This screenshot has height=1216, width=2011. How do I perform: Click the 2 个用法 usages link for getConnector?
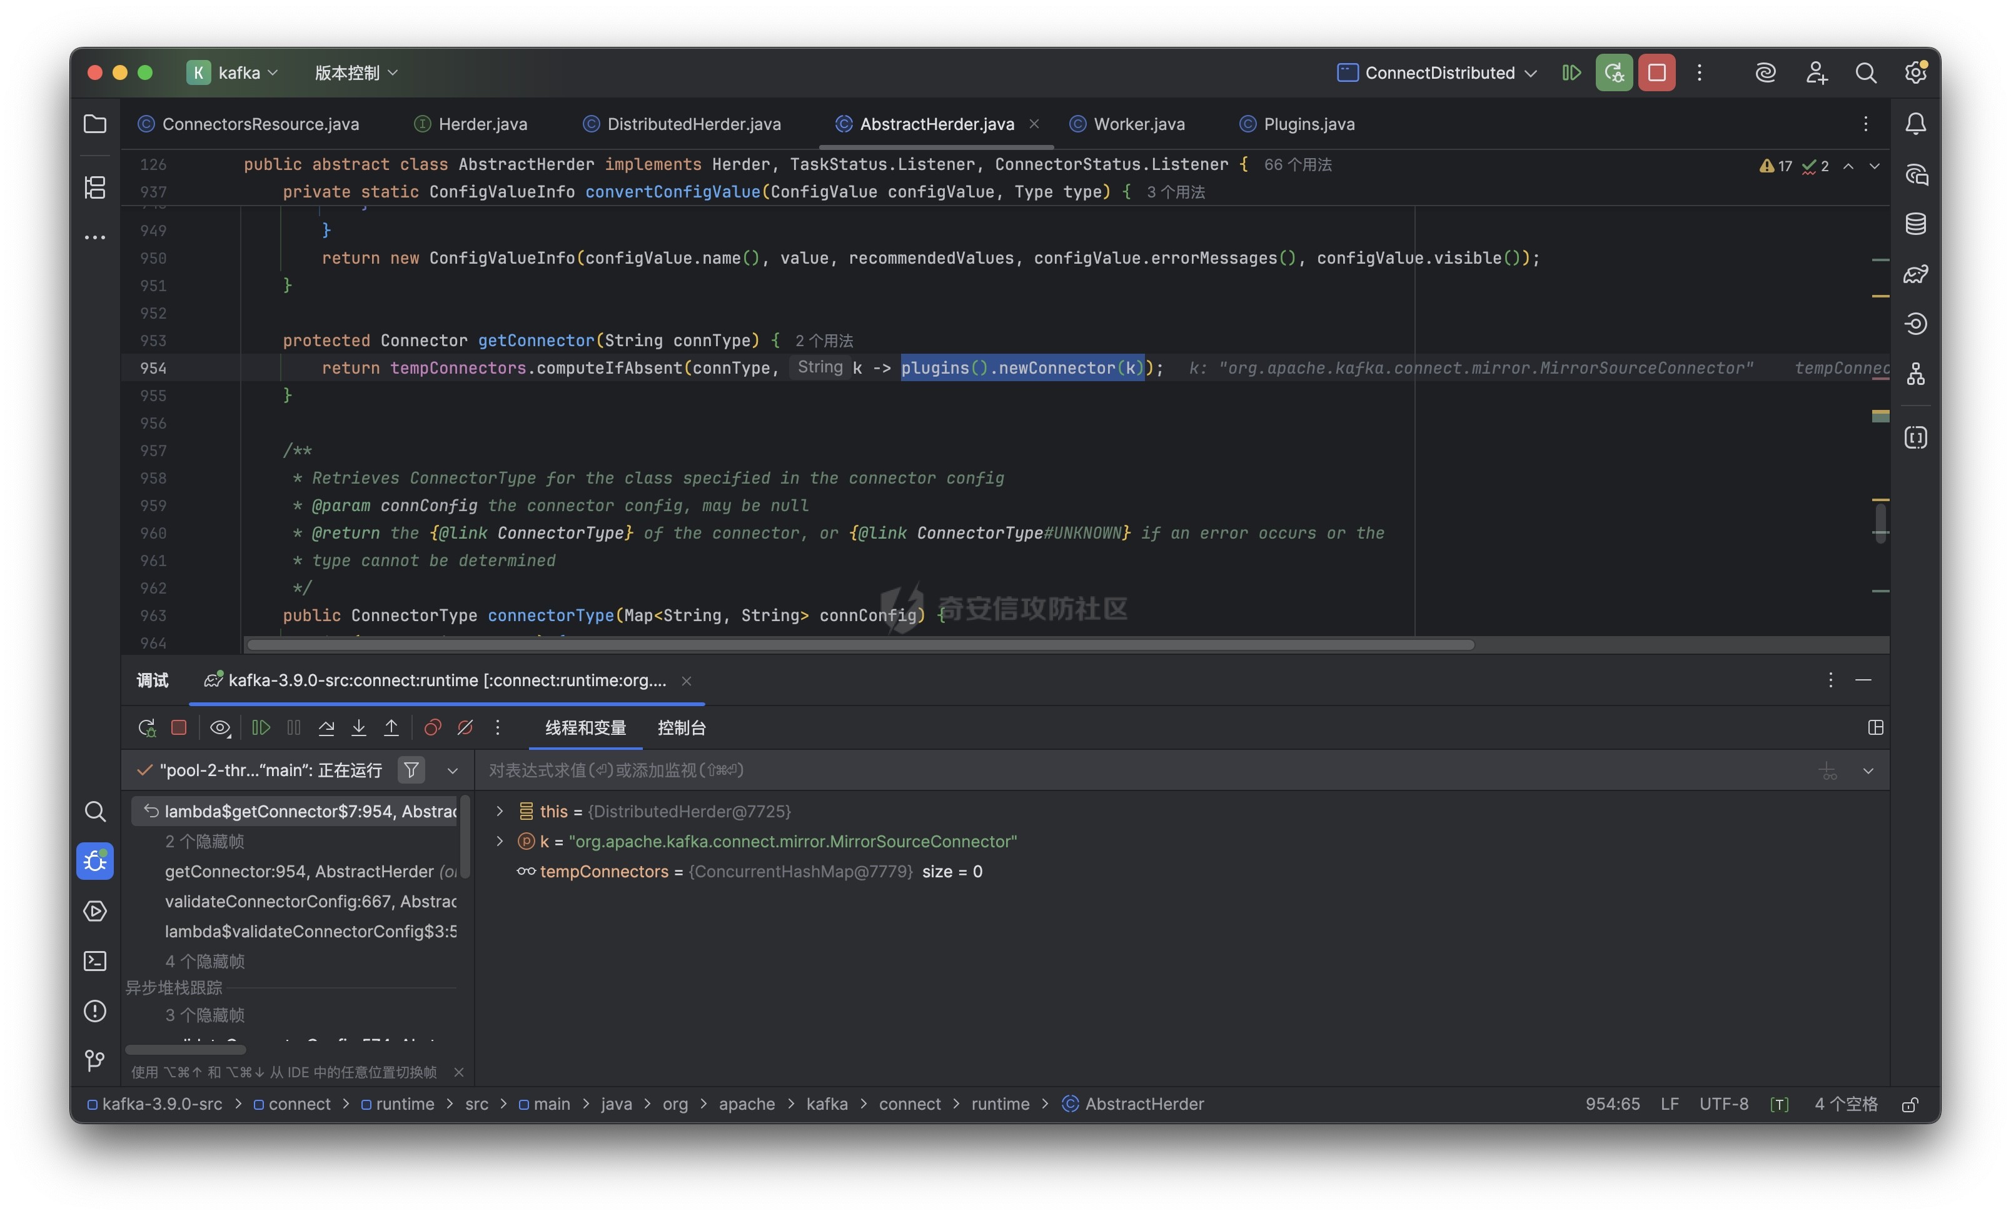824,341
